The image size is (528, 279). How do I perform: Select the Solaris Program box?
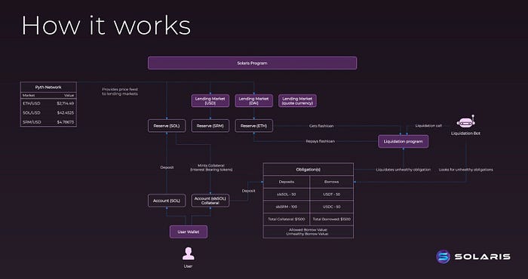pyautogui.click(x=252, y=63)
